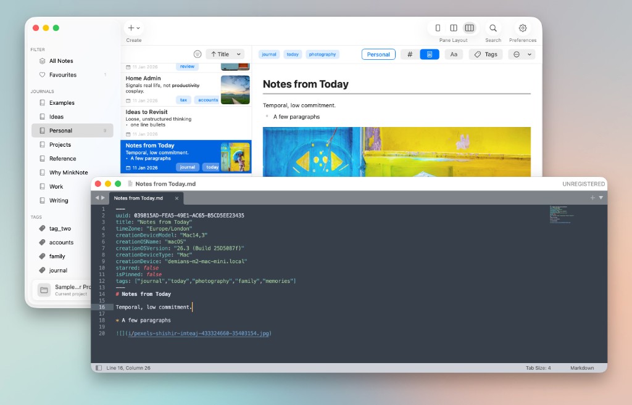Click the Notes from Today heading in editor
632x405 pixels.
coord(306,84)
